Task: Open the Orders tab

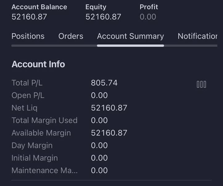Action: [x=71, y=36]
